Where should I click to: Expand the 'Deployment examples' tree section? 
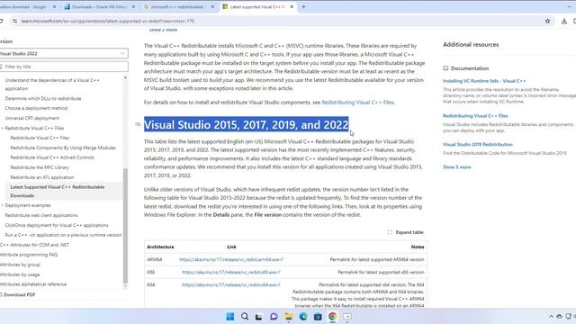[2, 205]
